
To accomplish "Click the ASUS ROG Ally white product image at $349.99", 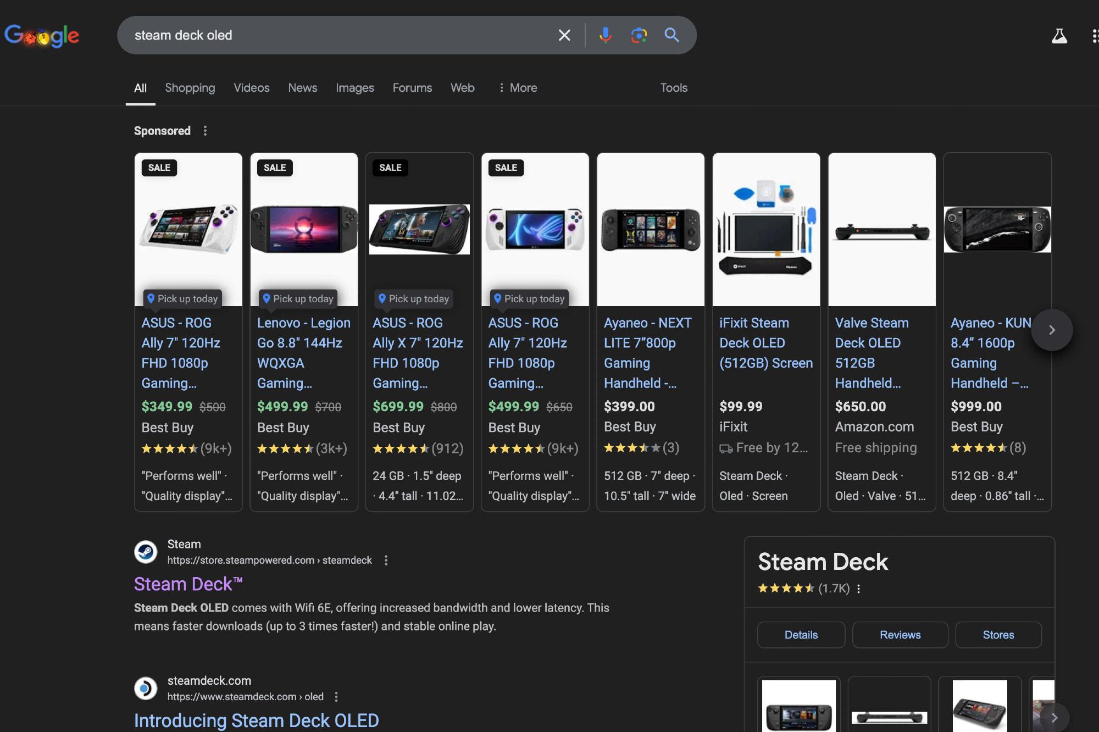I will [188, 229].
